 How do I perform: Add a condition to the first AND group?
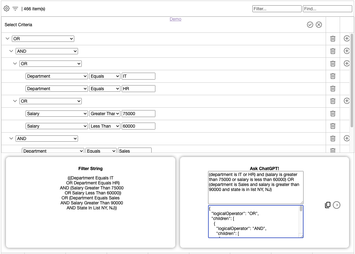pyautogui.click(x=347, y=51)
